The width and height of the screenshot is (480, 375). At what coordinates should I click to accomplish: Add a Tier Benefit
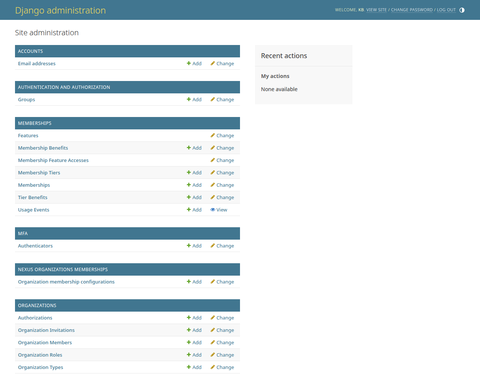194,197
